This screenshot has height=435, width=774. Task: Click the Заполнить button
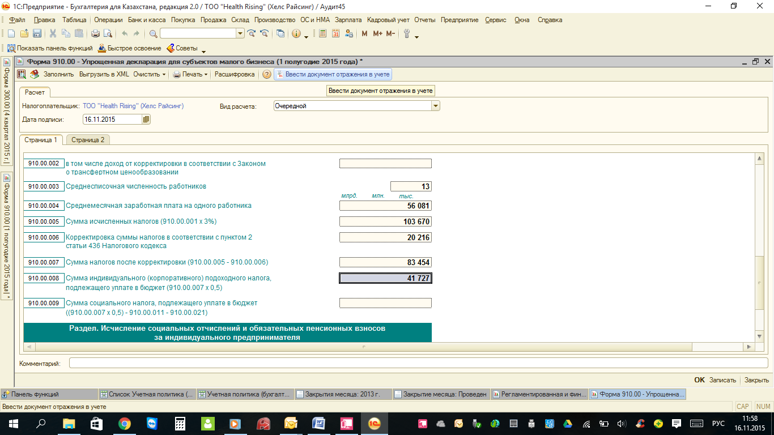tap(59, 74)
